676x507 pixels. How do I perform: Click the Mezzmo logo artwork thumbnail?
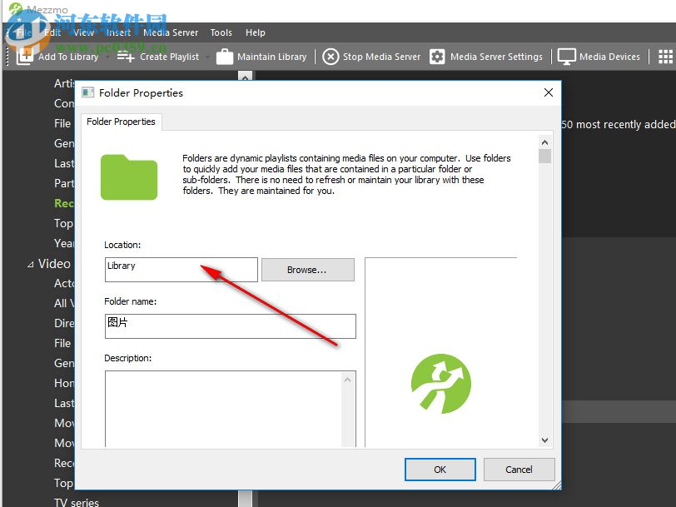[x=440, y=383]
